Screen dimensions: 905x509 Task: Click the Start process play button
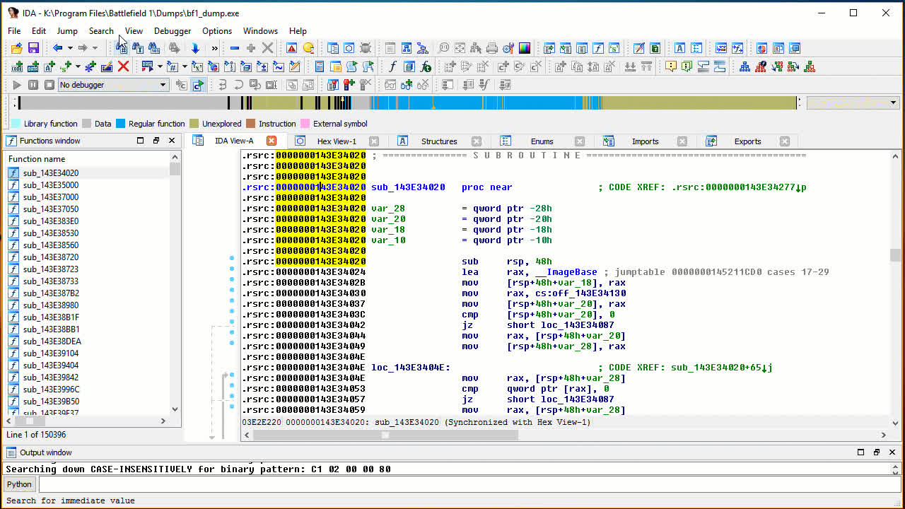(x=17, y=85)
